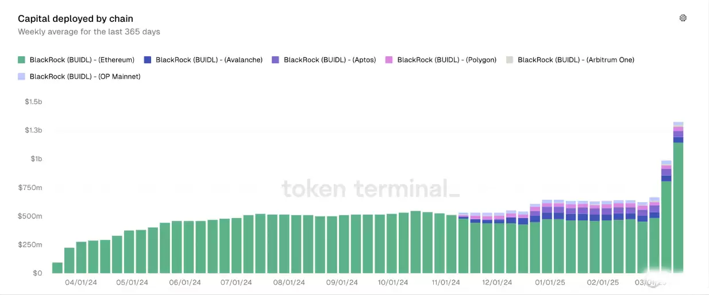The height and width of the screenshot is (295, 709).
Task: Click the light lavender OP Mainnet swatch
Action: coord(22,76)
